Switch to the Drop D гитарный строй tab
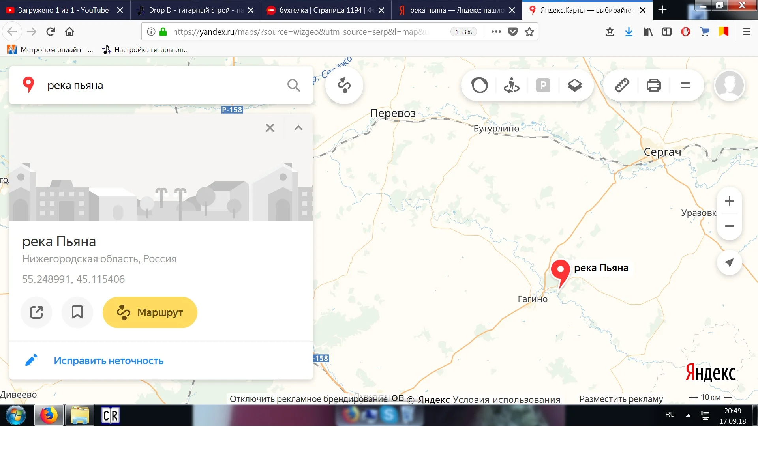 pyautogui.click(x=189, y=10)
